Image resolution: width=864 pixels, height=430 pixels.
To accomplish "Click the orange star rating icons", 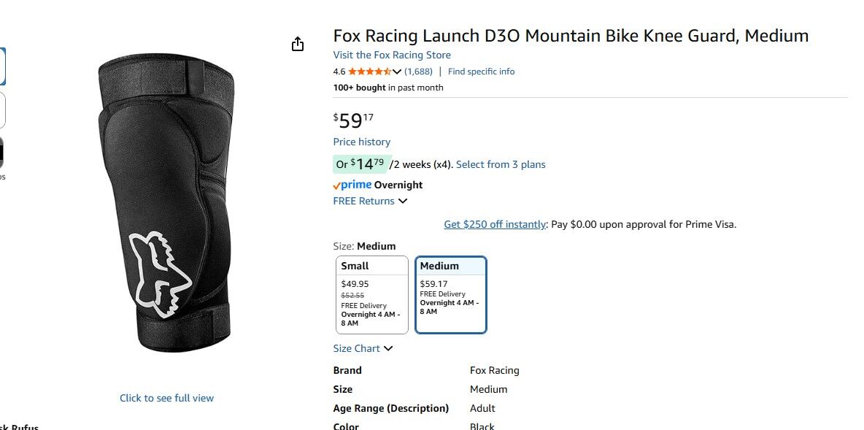I will pos(369,72).
